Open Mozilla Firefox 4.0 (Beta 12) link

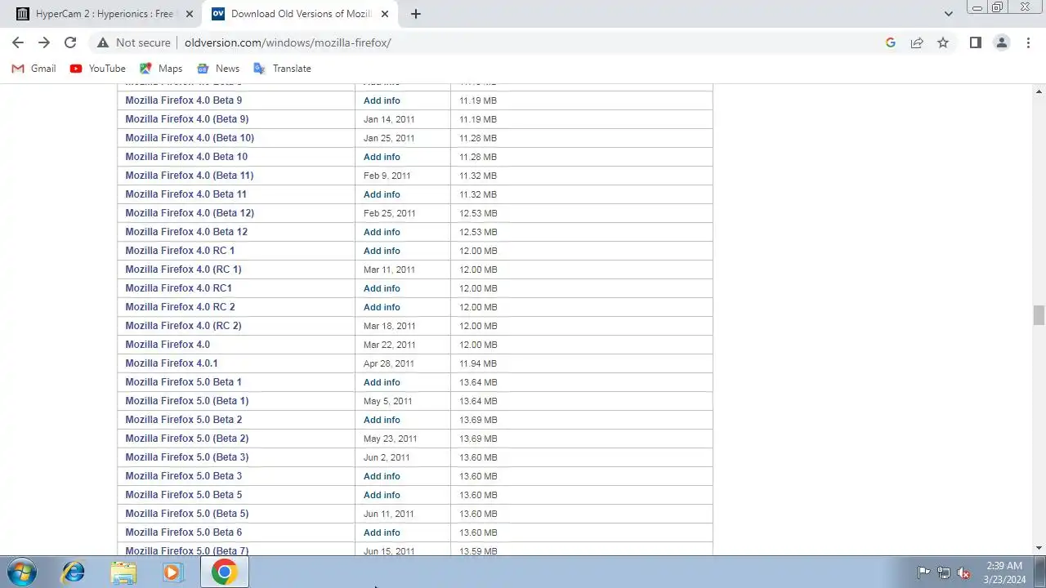(x=190, y=213)
